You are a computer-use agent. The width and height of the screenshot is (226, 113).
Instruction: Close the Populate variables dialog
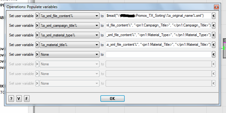tap(216, 7)
